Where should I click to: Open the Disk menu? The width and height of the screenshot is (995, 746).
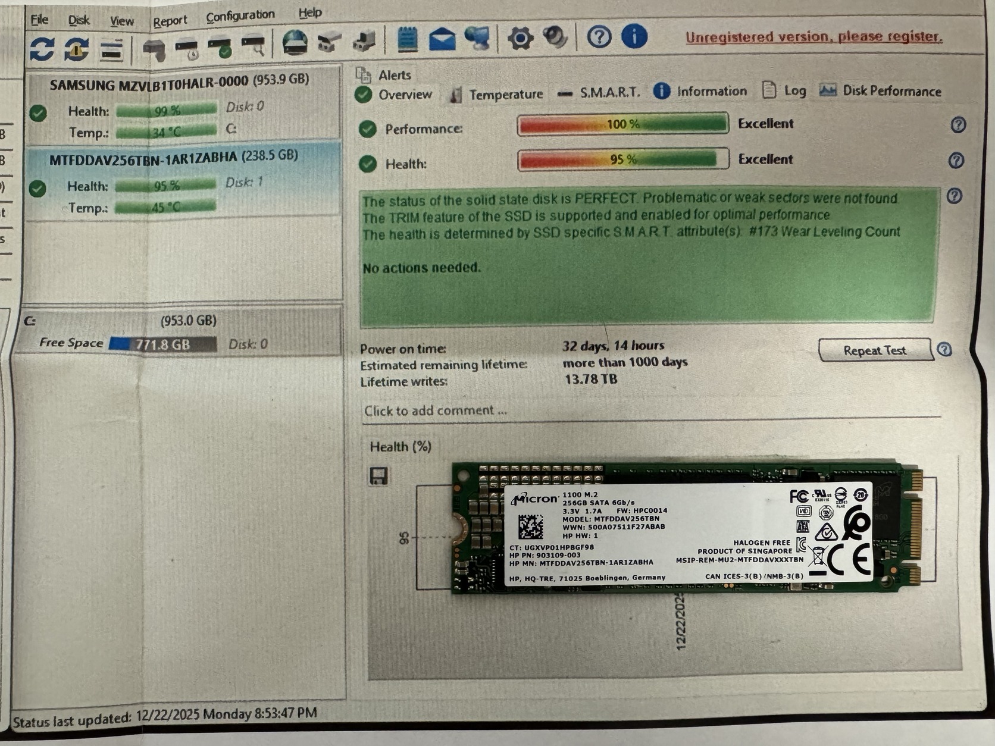click(x=79, y=21)
